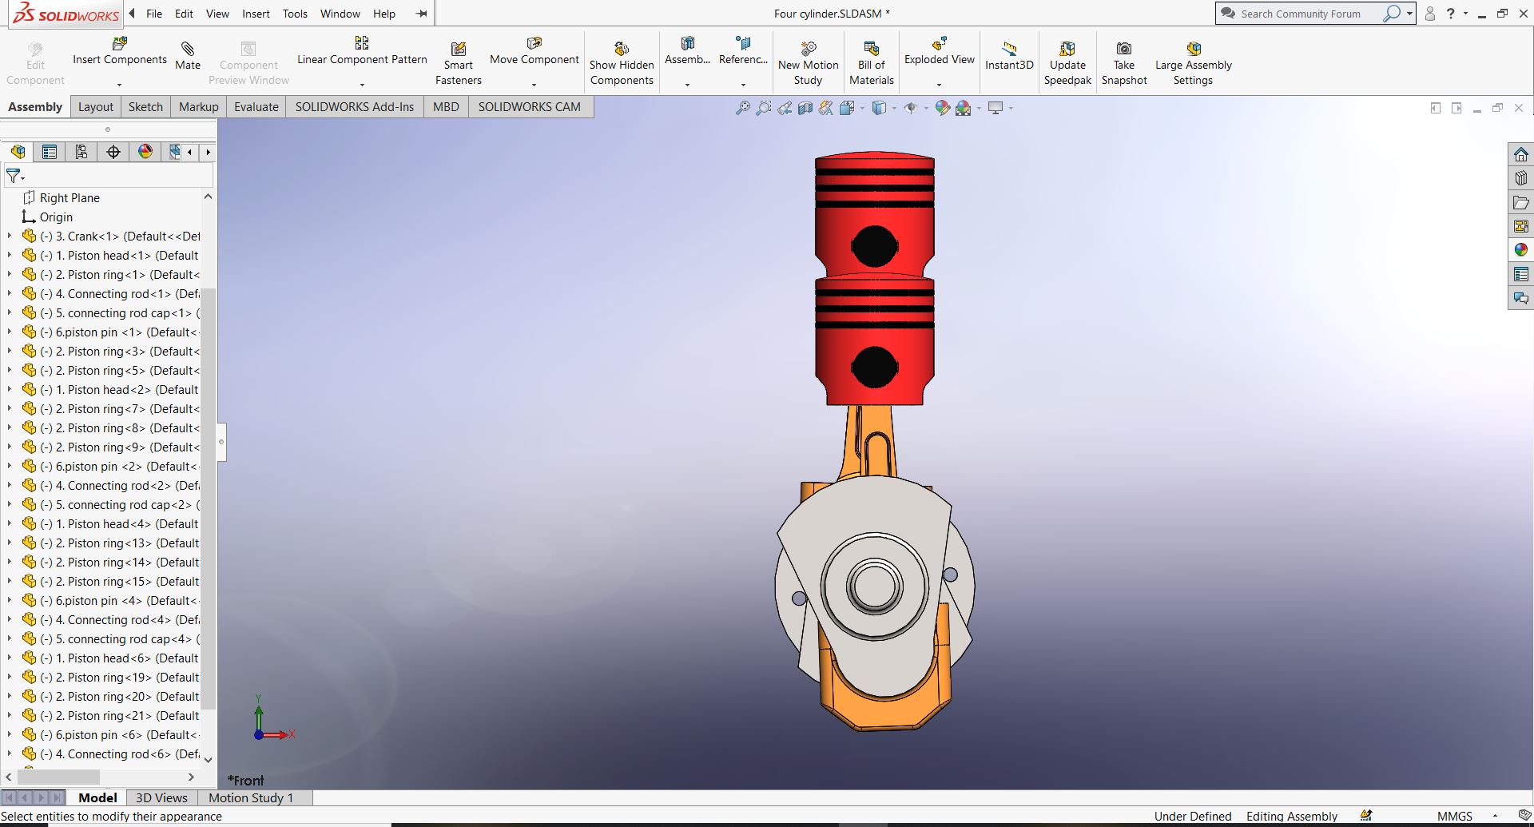The height and width of the screenshot is (827, 1534).
Task: Open the ConfigurationManager tab icon
Action: [81, 152]
